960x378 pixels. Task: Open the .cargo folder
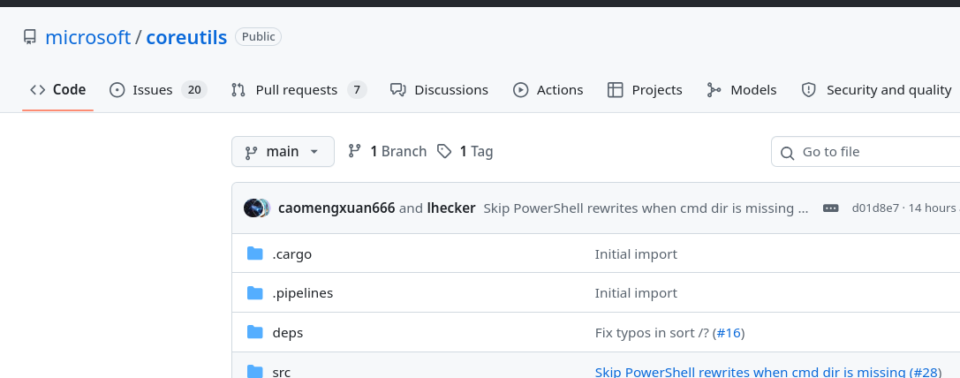point(292,253)
